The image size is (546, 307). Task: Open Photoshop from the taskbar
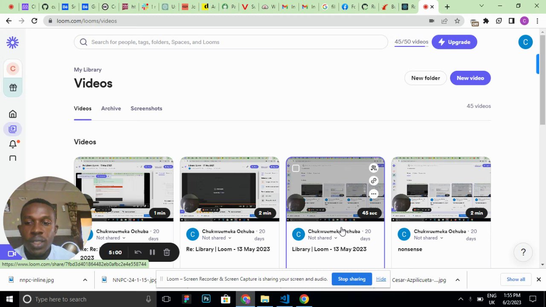point(206,299)
